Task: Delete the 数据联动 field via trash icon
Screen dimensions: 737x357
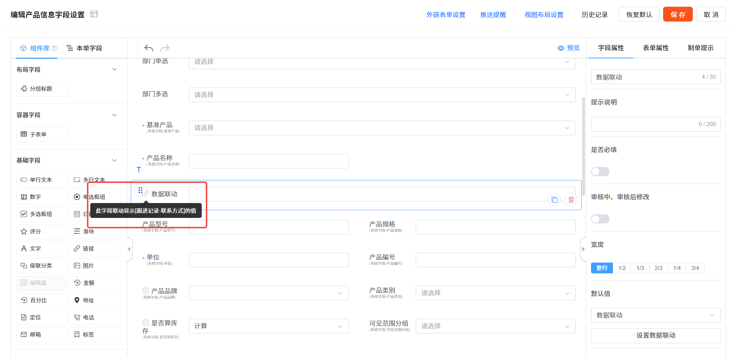Action: [x=571, y=200]
